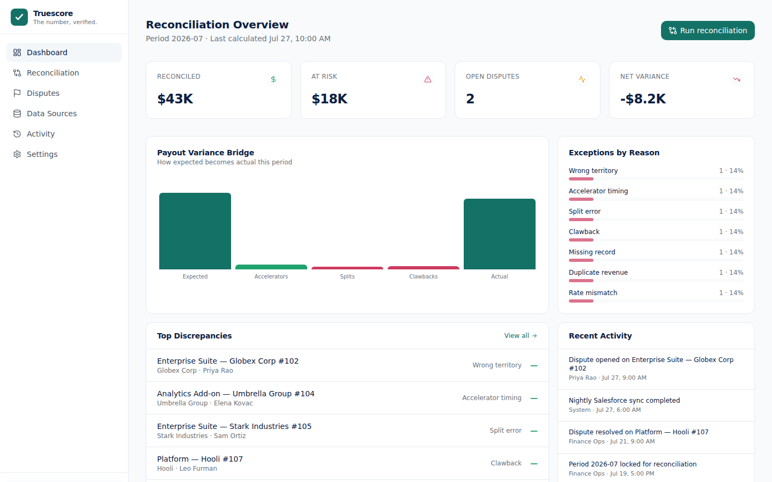Run reconciliation now
The image size is (772, 482).
708,31
